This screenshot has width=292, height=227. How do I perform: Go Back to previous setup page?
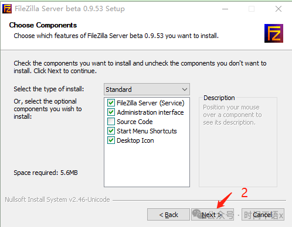[x=168, y=215]
